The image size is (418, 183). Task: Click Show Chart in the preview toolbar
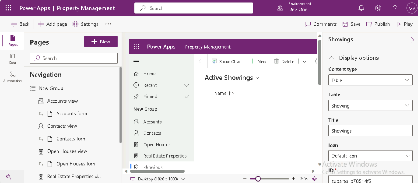pos(227,61)
